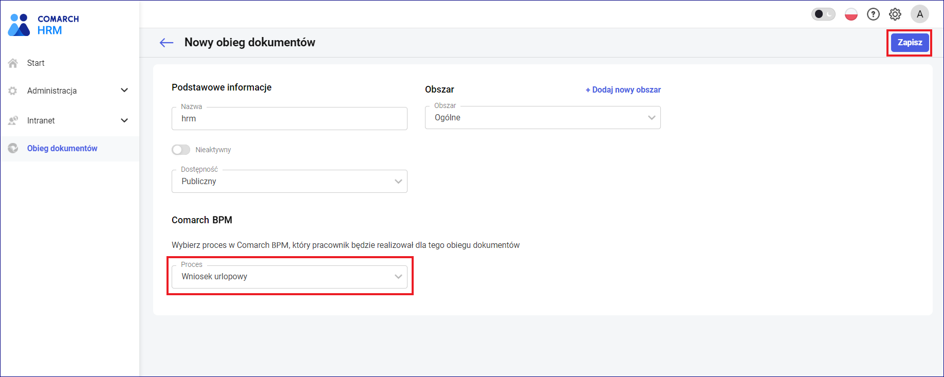Viewport: 944px width, 377px height.
Task: Toggle the Nieaktywny switch
Action: click(181, 150)
